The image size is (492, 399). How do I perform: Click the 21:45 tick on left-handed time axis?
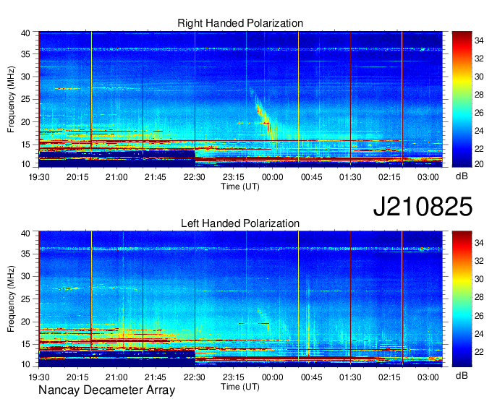[156, 377]
